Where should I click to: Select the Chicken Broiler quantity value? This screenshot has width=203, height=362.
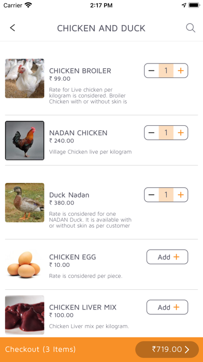pyautogui.click(x=166, y=71)
